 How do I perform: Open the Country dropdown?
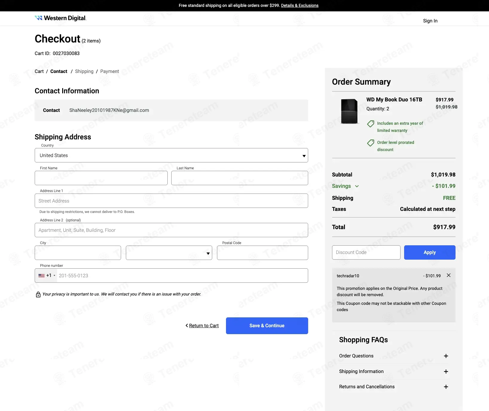[171, 155]
